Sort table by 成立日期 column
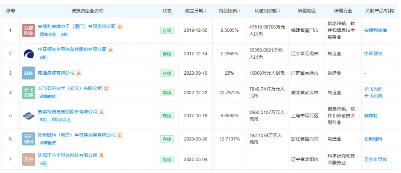Image resolution: width=401 pixels, height=173 pixels. tap(205, 11)
